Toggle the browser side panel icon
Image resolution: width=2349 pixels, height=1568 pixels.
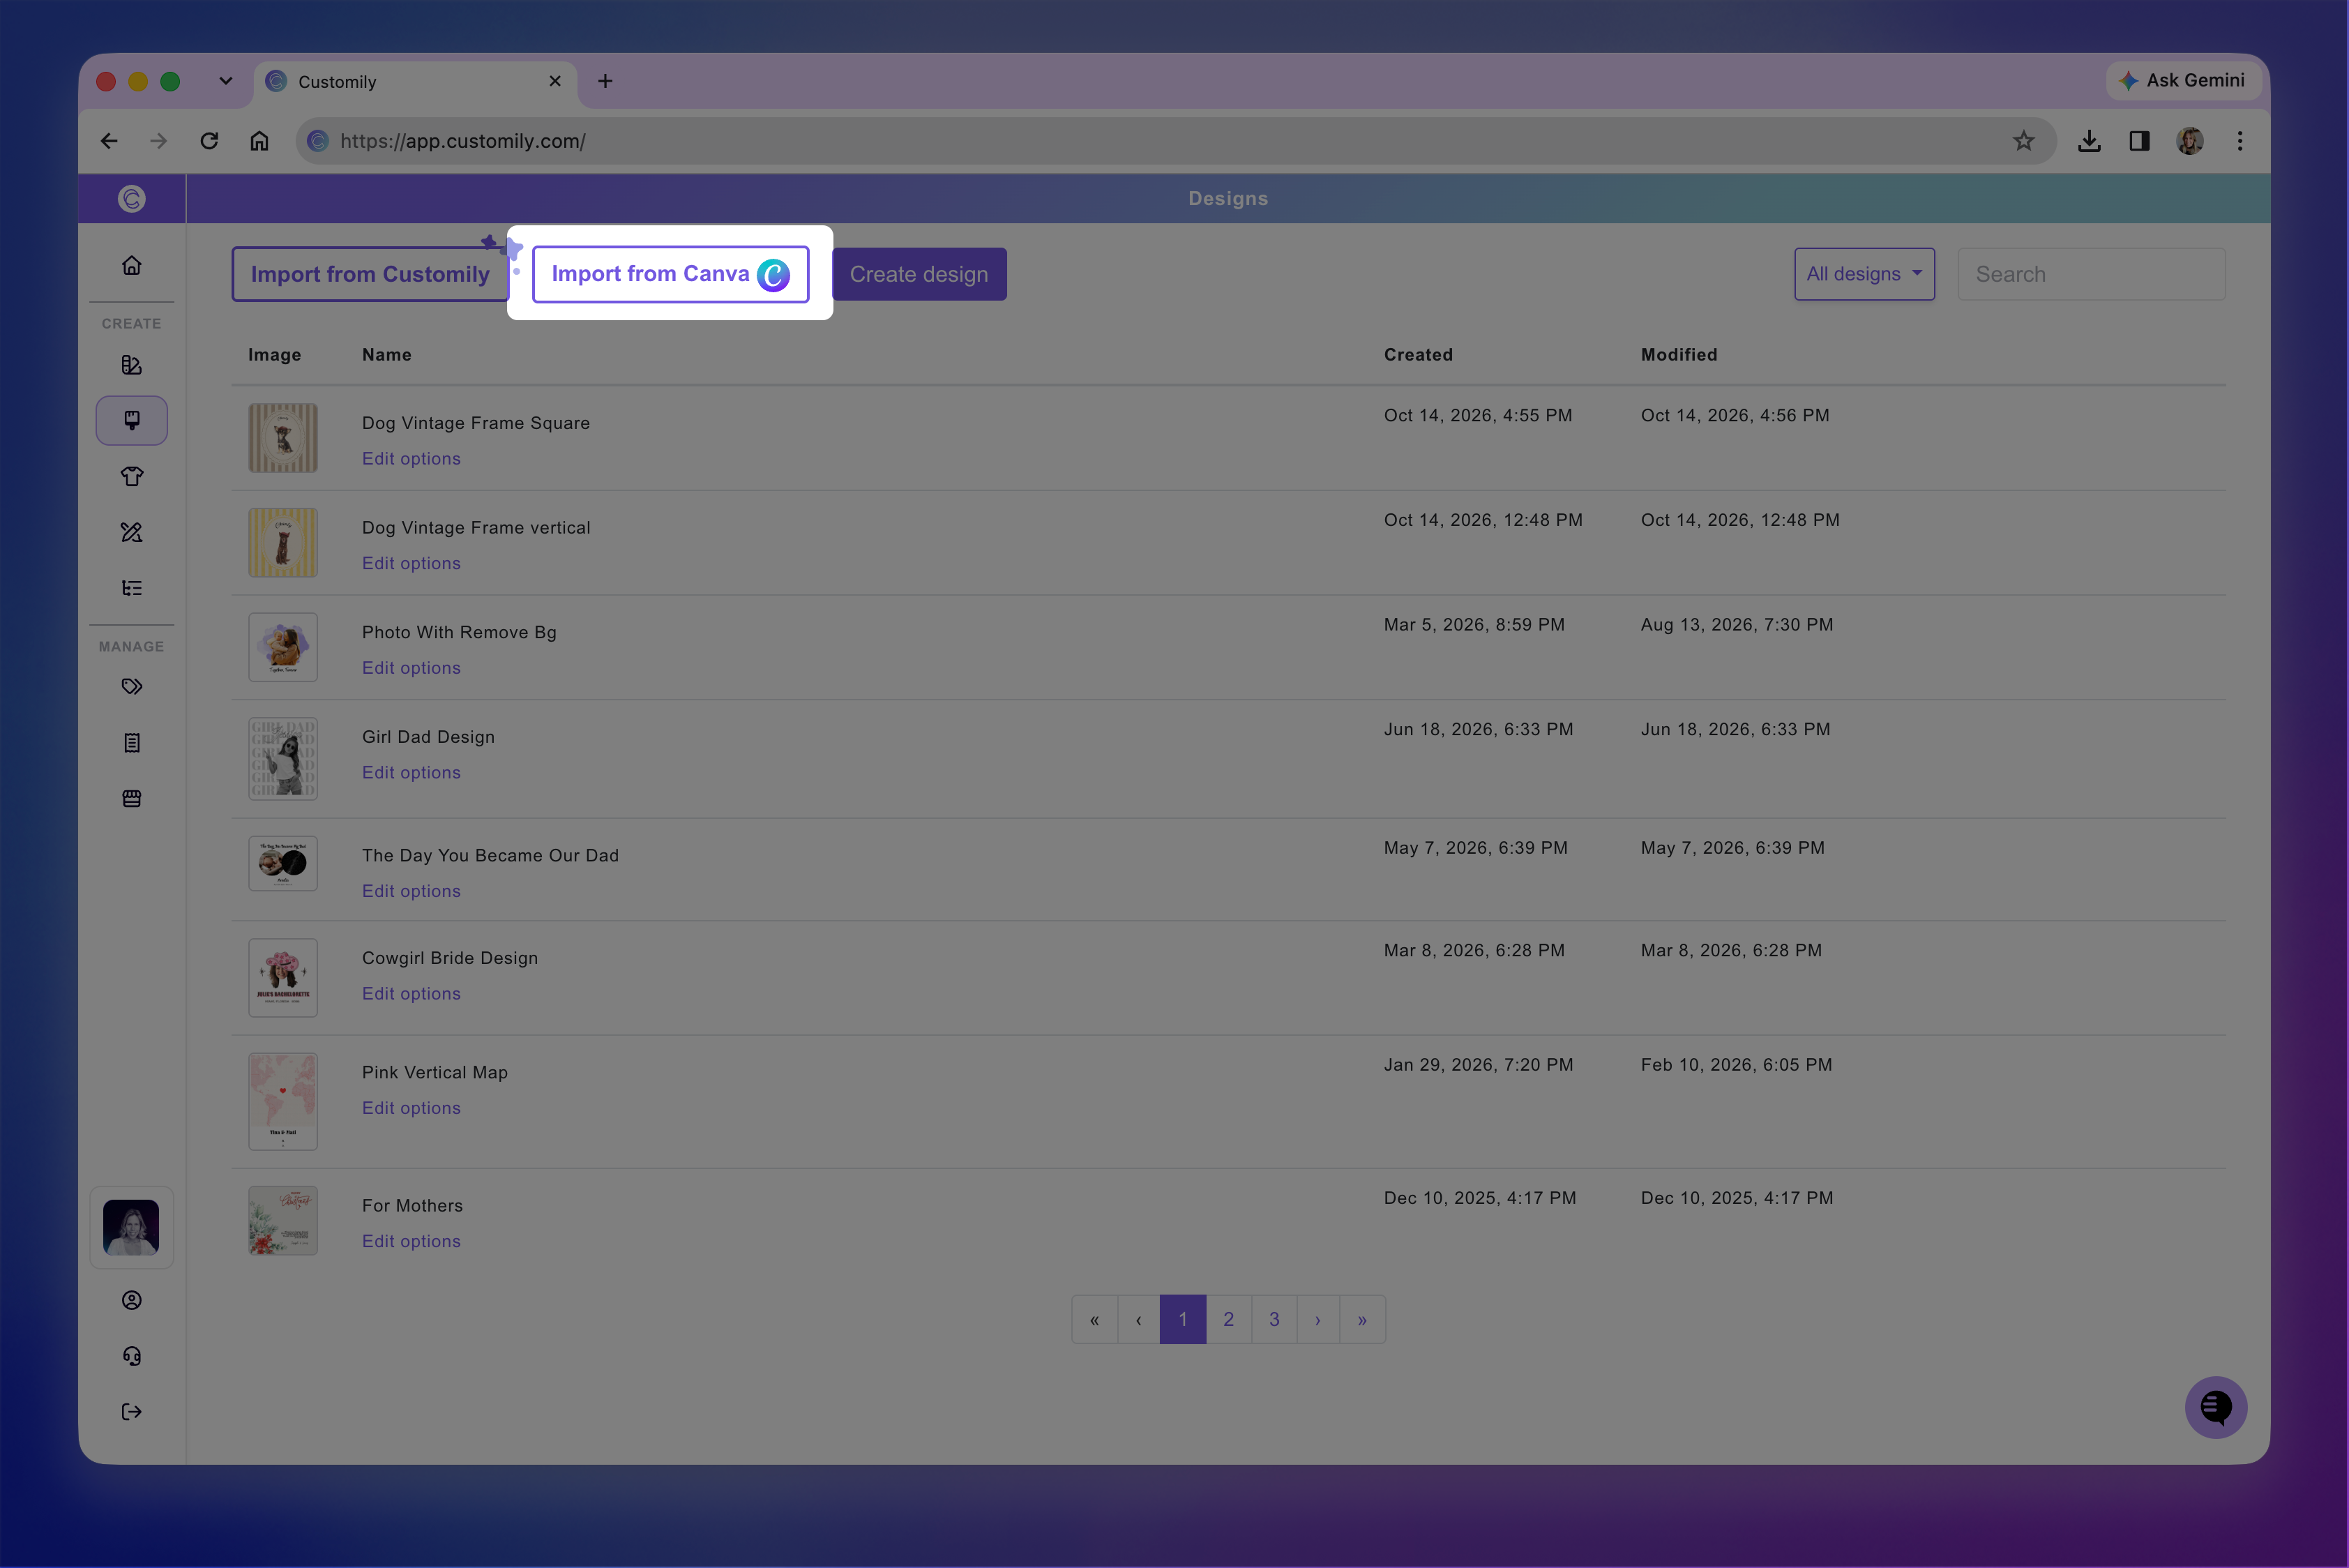pyautogui.click(x=2139, y=141)
